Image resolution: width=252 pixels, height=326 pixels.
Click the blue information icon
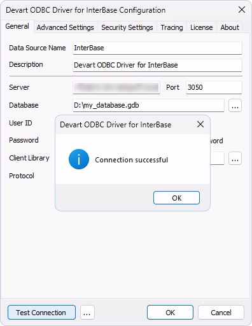tap(79, 159)
